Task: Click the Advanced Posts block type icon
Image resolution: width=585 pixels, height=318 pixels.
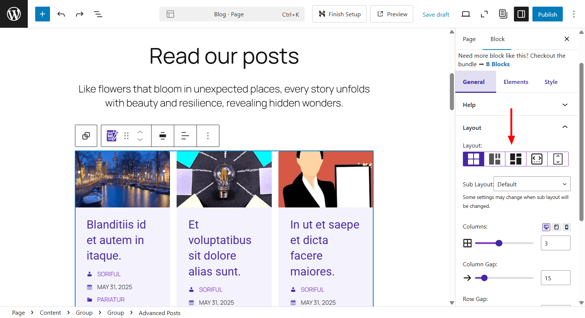Action: tap(112, 136)
